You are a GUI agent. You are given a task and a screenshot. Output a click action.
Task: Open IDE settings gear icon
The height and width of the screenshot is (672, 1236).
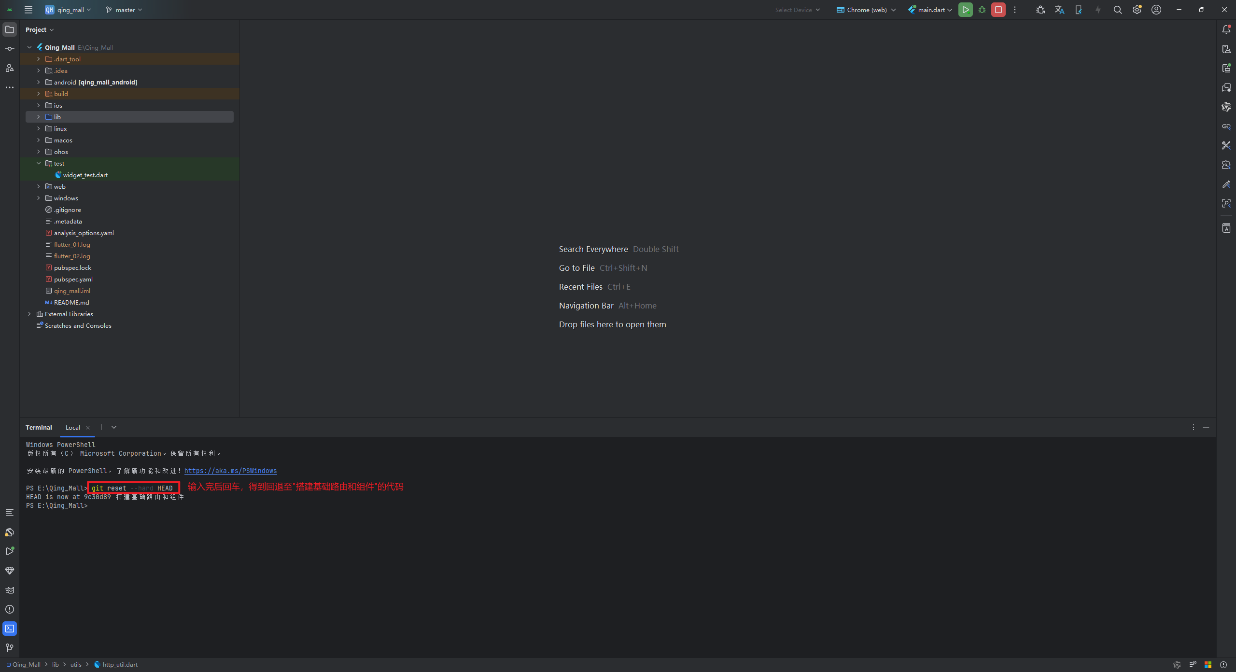pos(1137,10)
